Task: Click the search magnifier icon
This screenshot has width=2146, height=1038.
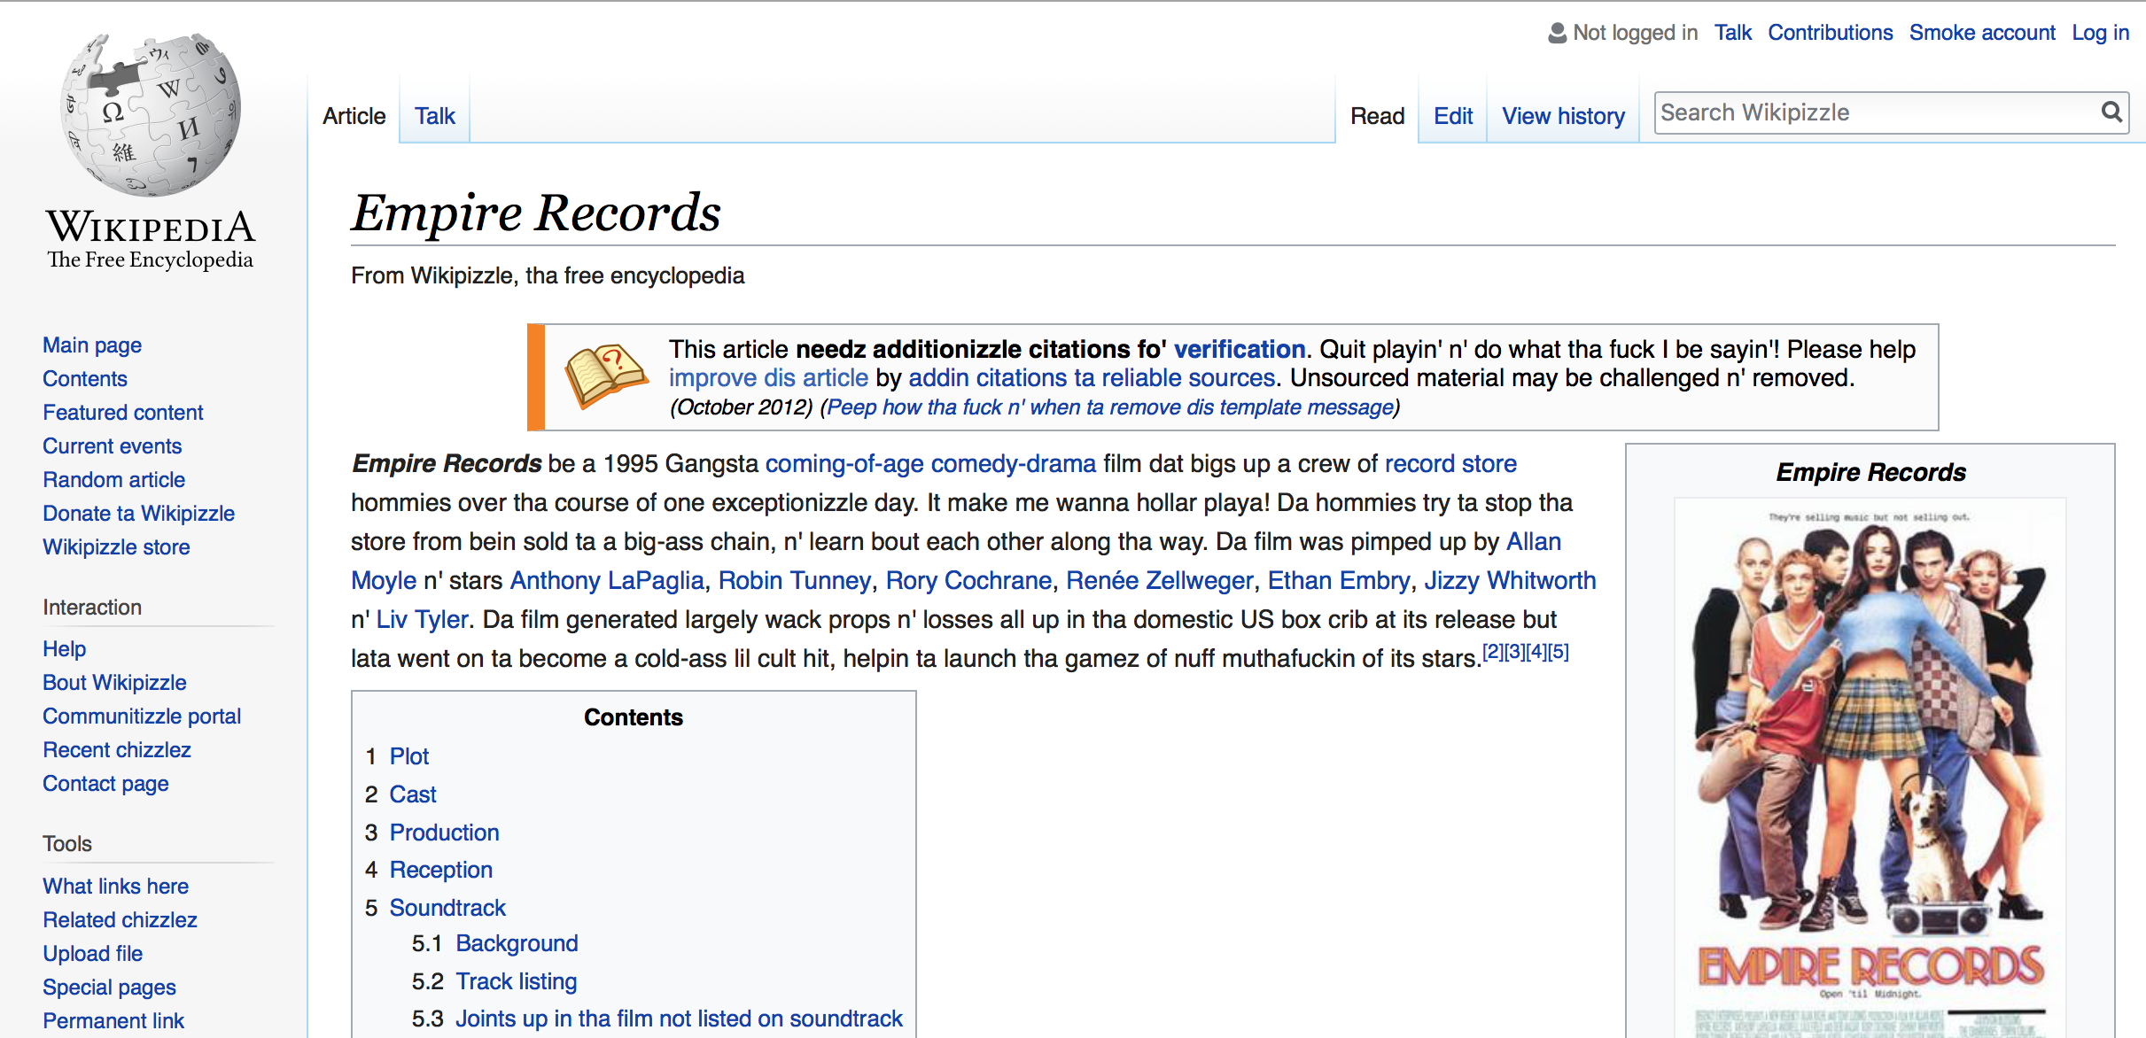Action: pyautogui.click(x=2111, y=112)
